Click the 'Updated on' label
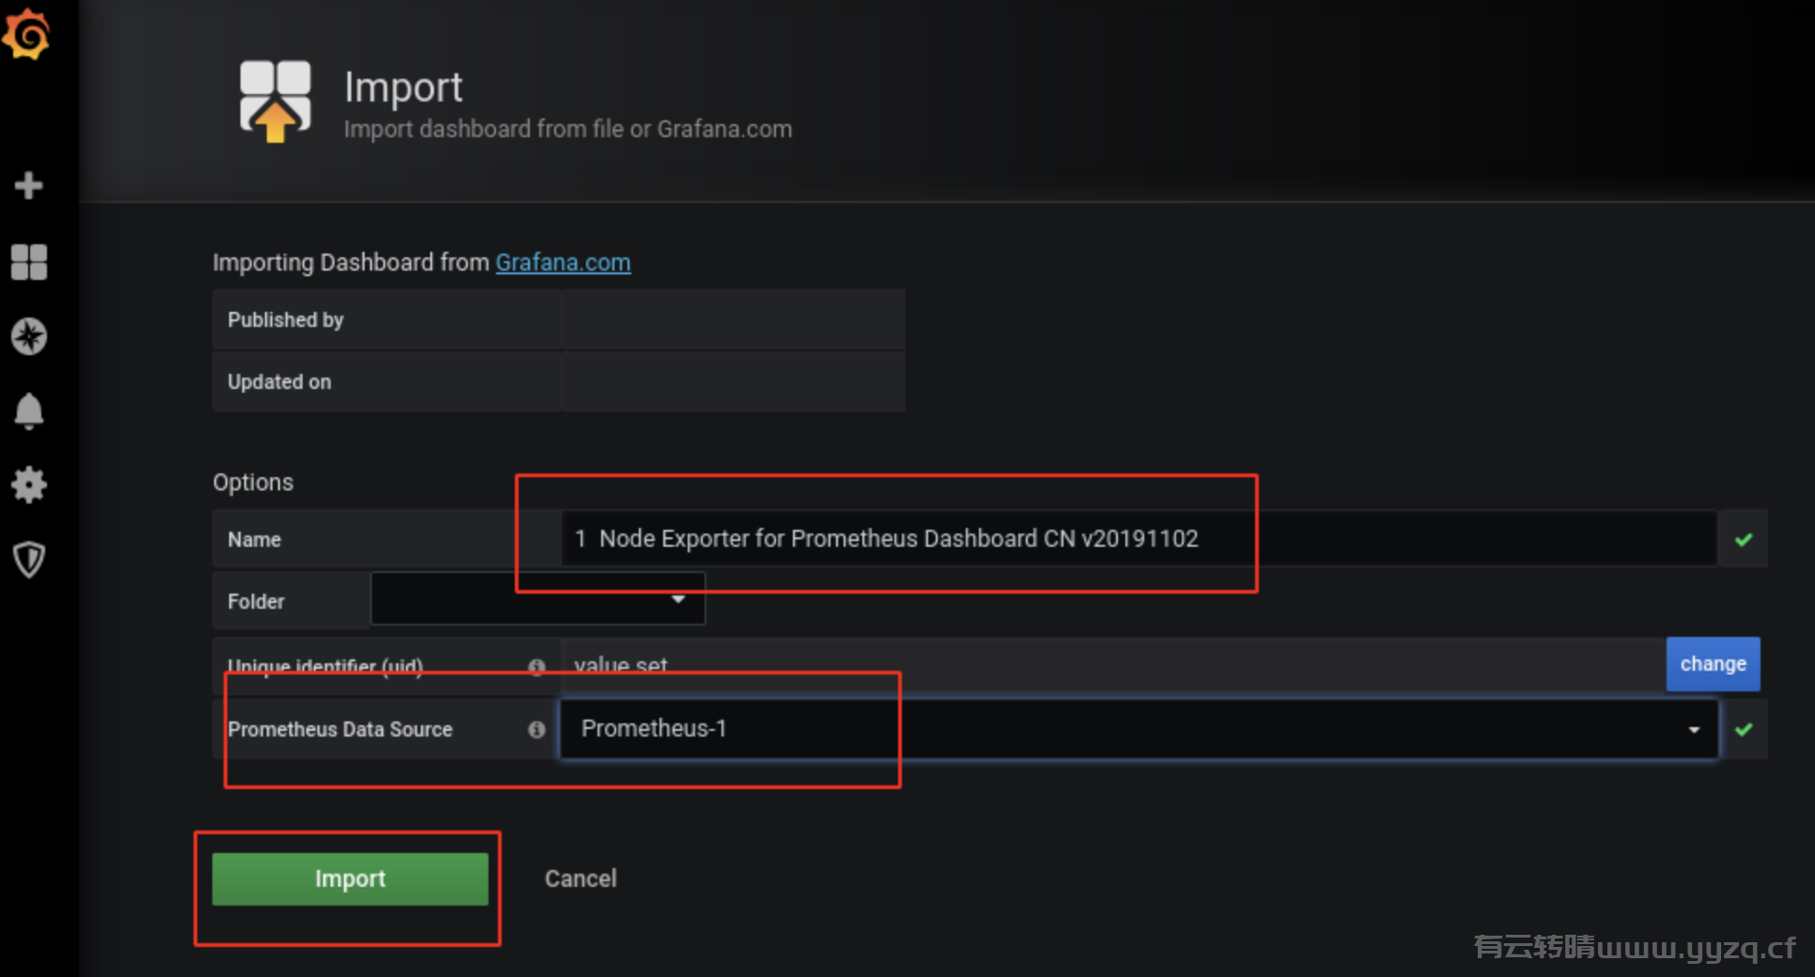The image size is (1815, 977). coord(279,381)
